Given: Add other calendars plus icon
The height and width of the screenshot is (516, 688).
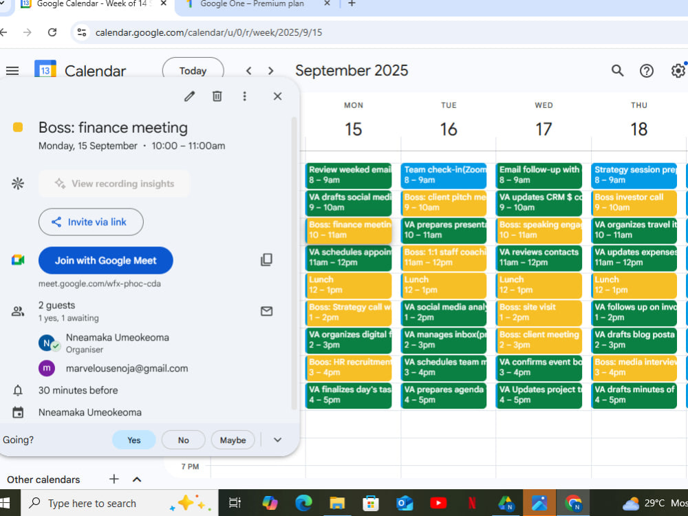Looking at the screenshot, I should pyautogui.click(x=114, y=479).
